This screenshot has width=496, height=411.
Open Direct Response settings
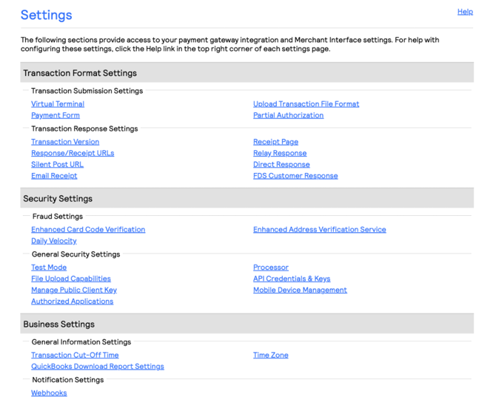[x=281, y=165]
